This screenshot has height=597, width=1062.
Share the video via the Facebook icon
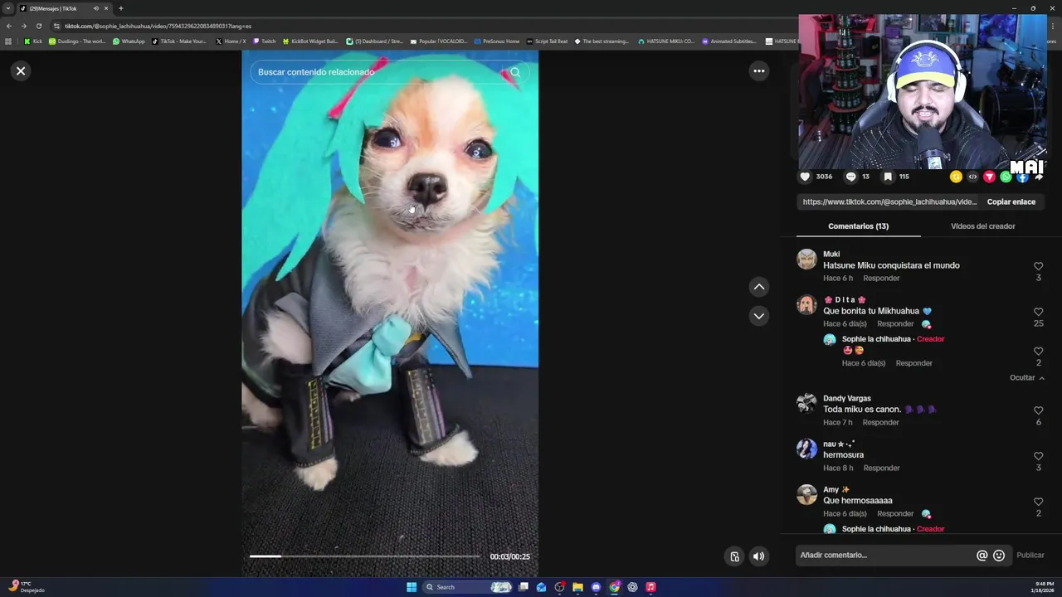pyautogui.click(x=1022, y=177)
